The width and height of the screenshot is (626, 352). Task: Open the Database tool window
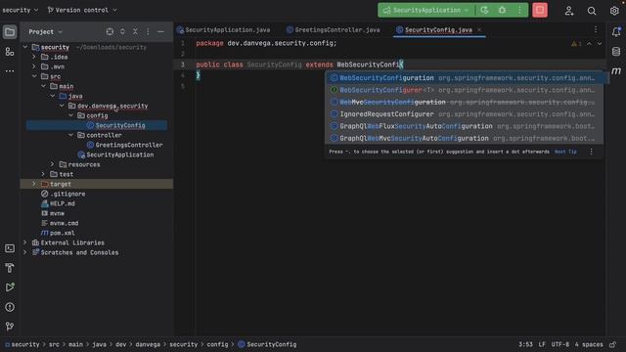616,52
